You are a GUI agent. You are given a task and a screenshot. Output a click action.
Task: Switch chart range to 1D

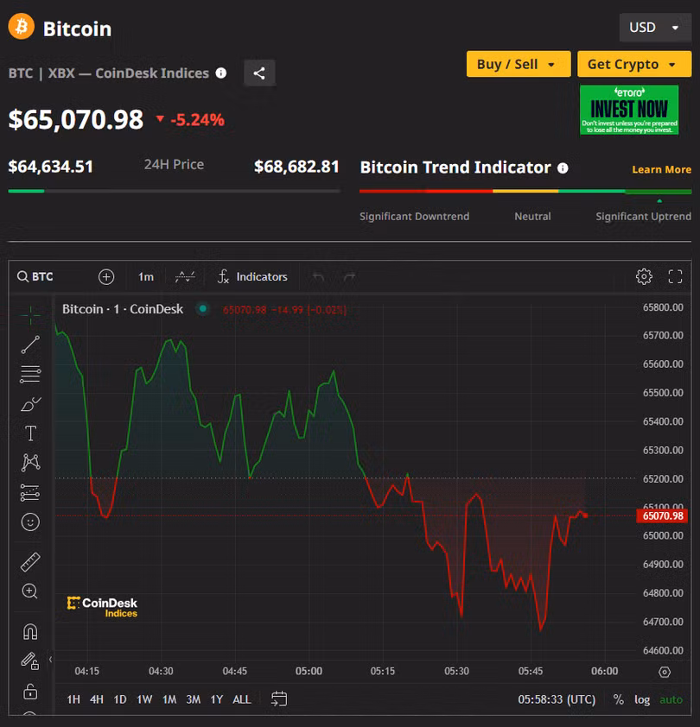[x=120, y=699]
